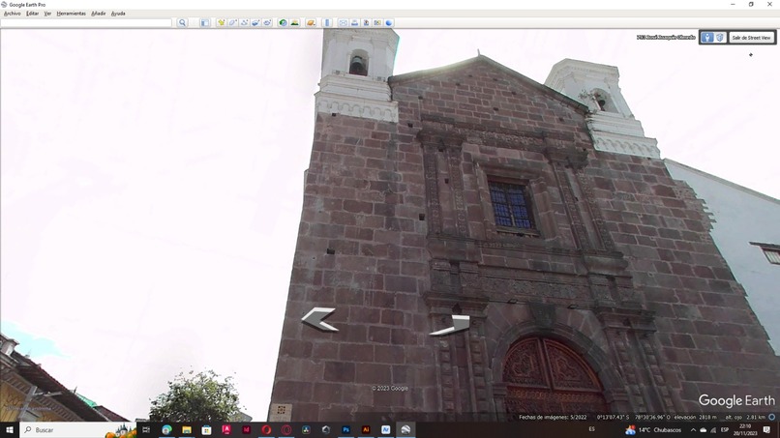This screenshot has height=438, width=780.
Task: Click the left-pointing Street View navigation arrow
Action: pos(319,319)
